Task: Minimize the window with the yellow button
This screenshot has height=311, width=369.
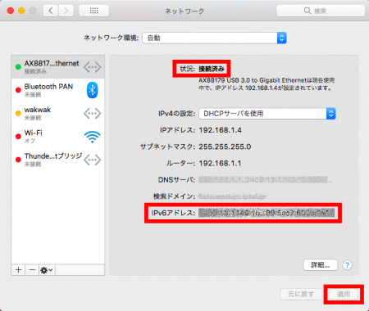Action: [21, 11]
